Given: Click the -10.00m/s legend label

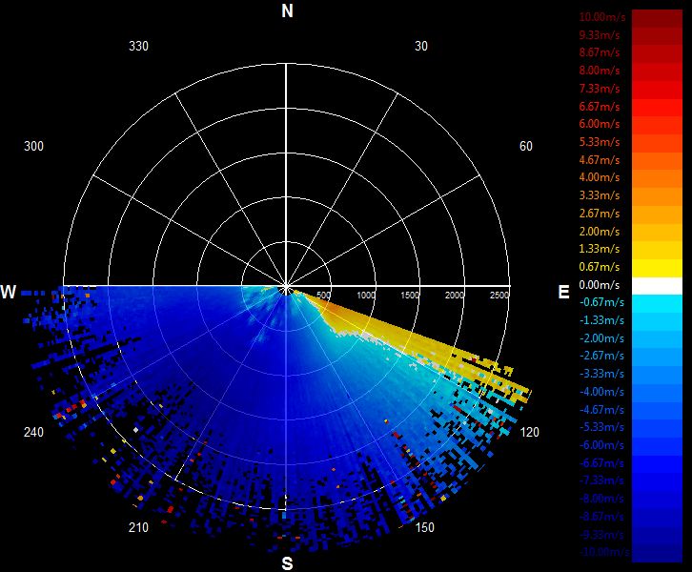Looking at the screenshot, I should [604, 552].
